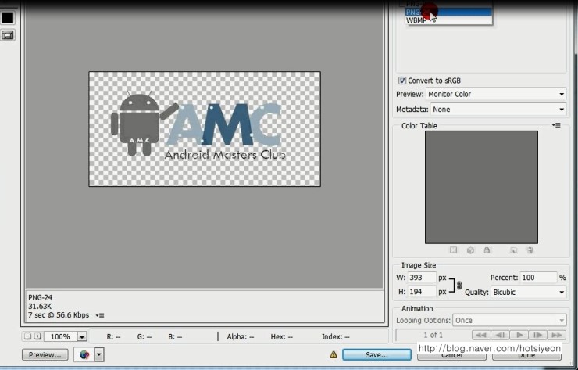Open the zoom level dropdown arrow

tap(82, 337)
